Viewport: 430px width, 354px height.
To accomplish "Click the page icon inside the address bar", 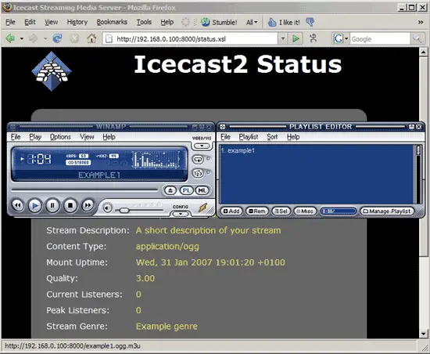I will 109,38.
